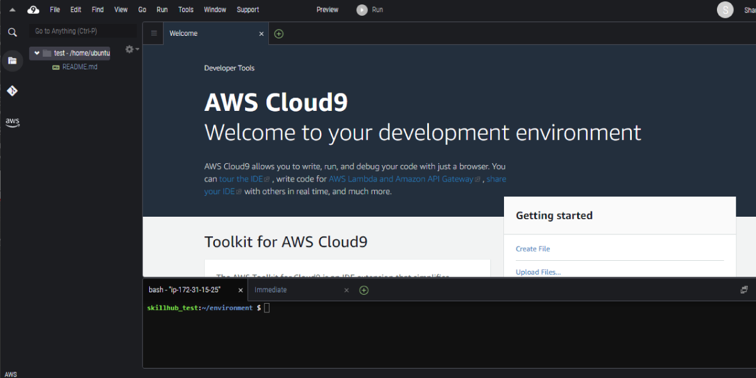Click the AWS label in the status bar
Image resolution: width=756 pixels, height=378 pixels.
[11, 374]
